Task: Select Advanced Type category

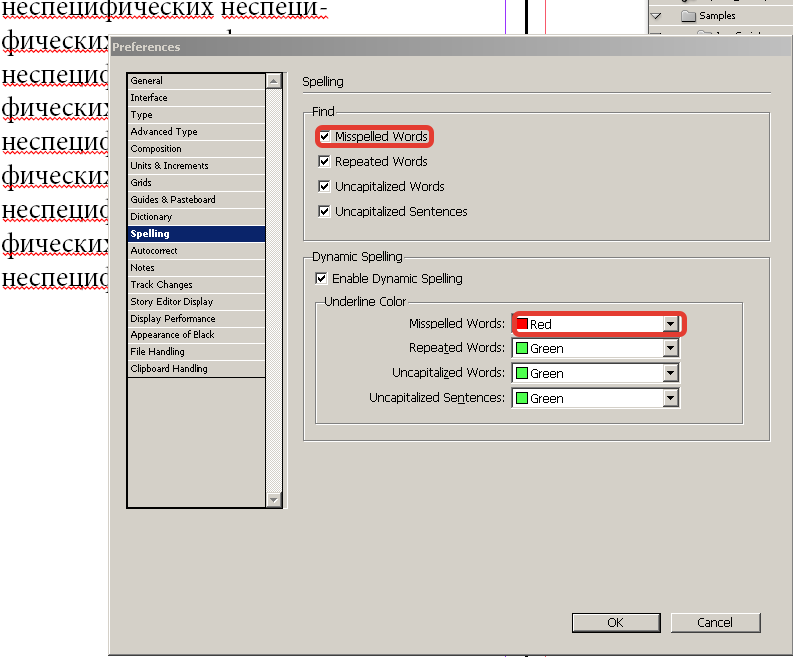Action: pos(197,131)
